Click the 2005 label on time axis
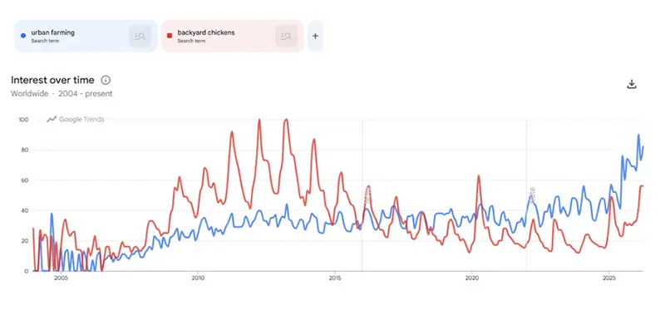The width and height of the screenshot is (665, 325). (62, 278)
